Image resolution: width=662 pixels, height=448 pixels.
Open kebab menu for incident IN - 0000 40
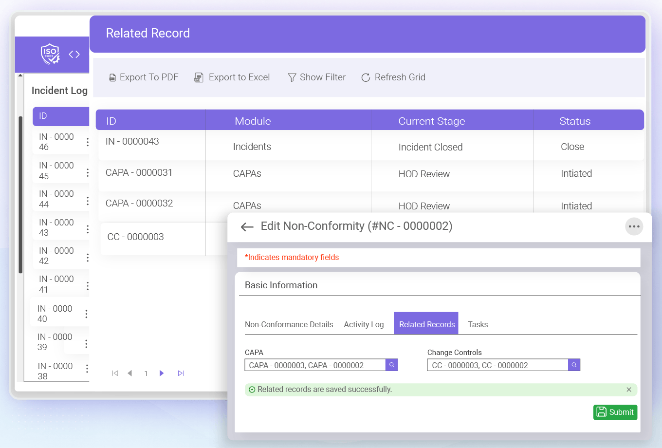coord(86,314)
